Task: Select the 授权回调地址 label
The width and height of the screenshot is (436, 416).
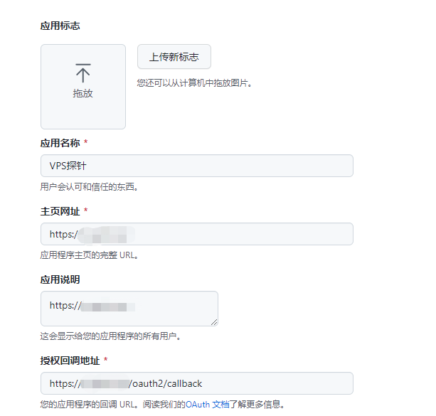Action: tap(70, 361)
